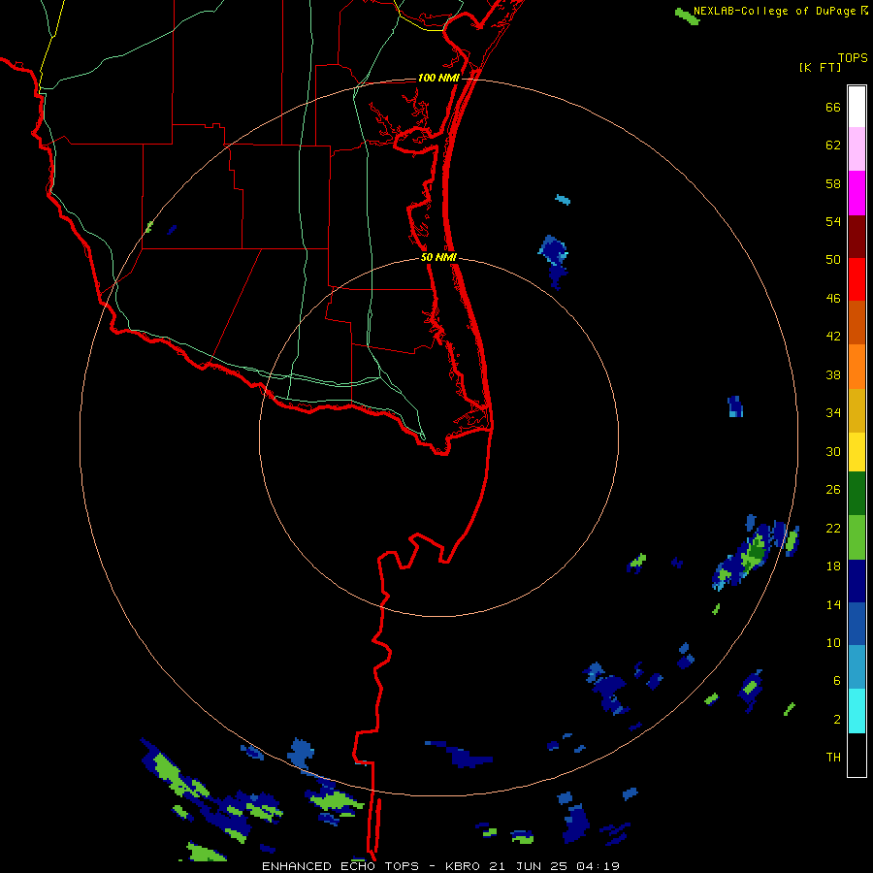Click the 62 legend value

point(833,145)
